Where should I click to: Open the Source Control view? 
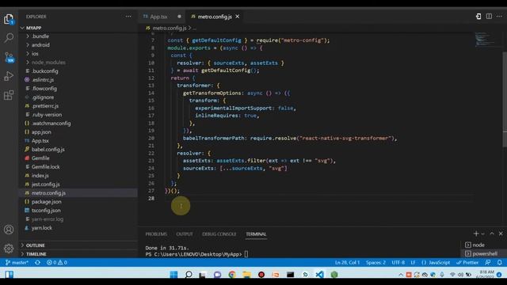pos(9,57)
